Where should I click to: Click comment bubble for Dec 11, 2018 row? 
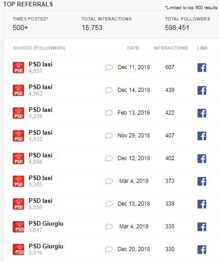109,67
